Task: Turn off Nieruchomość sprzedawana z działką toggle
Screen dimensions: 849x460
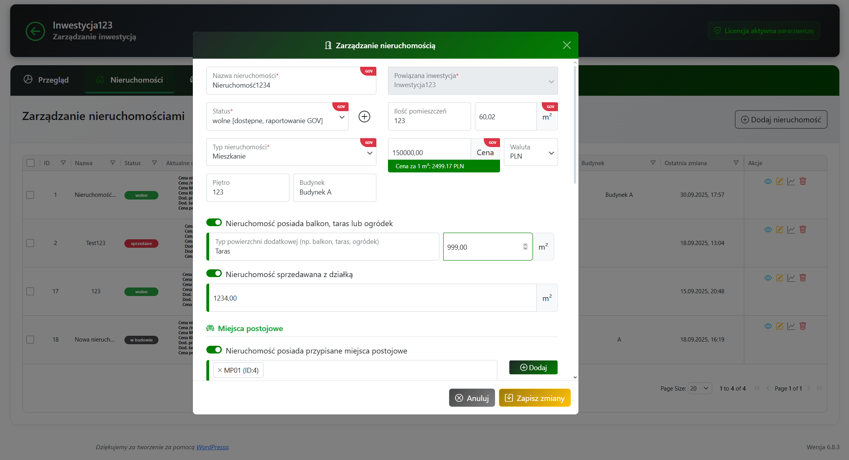Action: [214, 273]
